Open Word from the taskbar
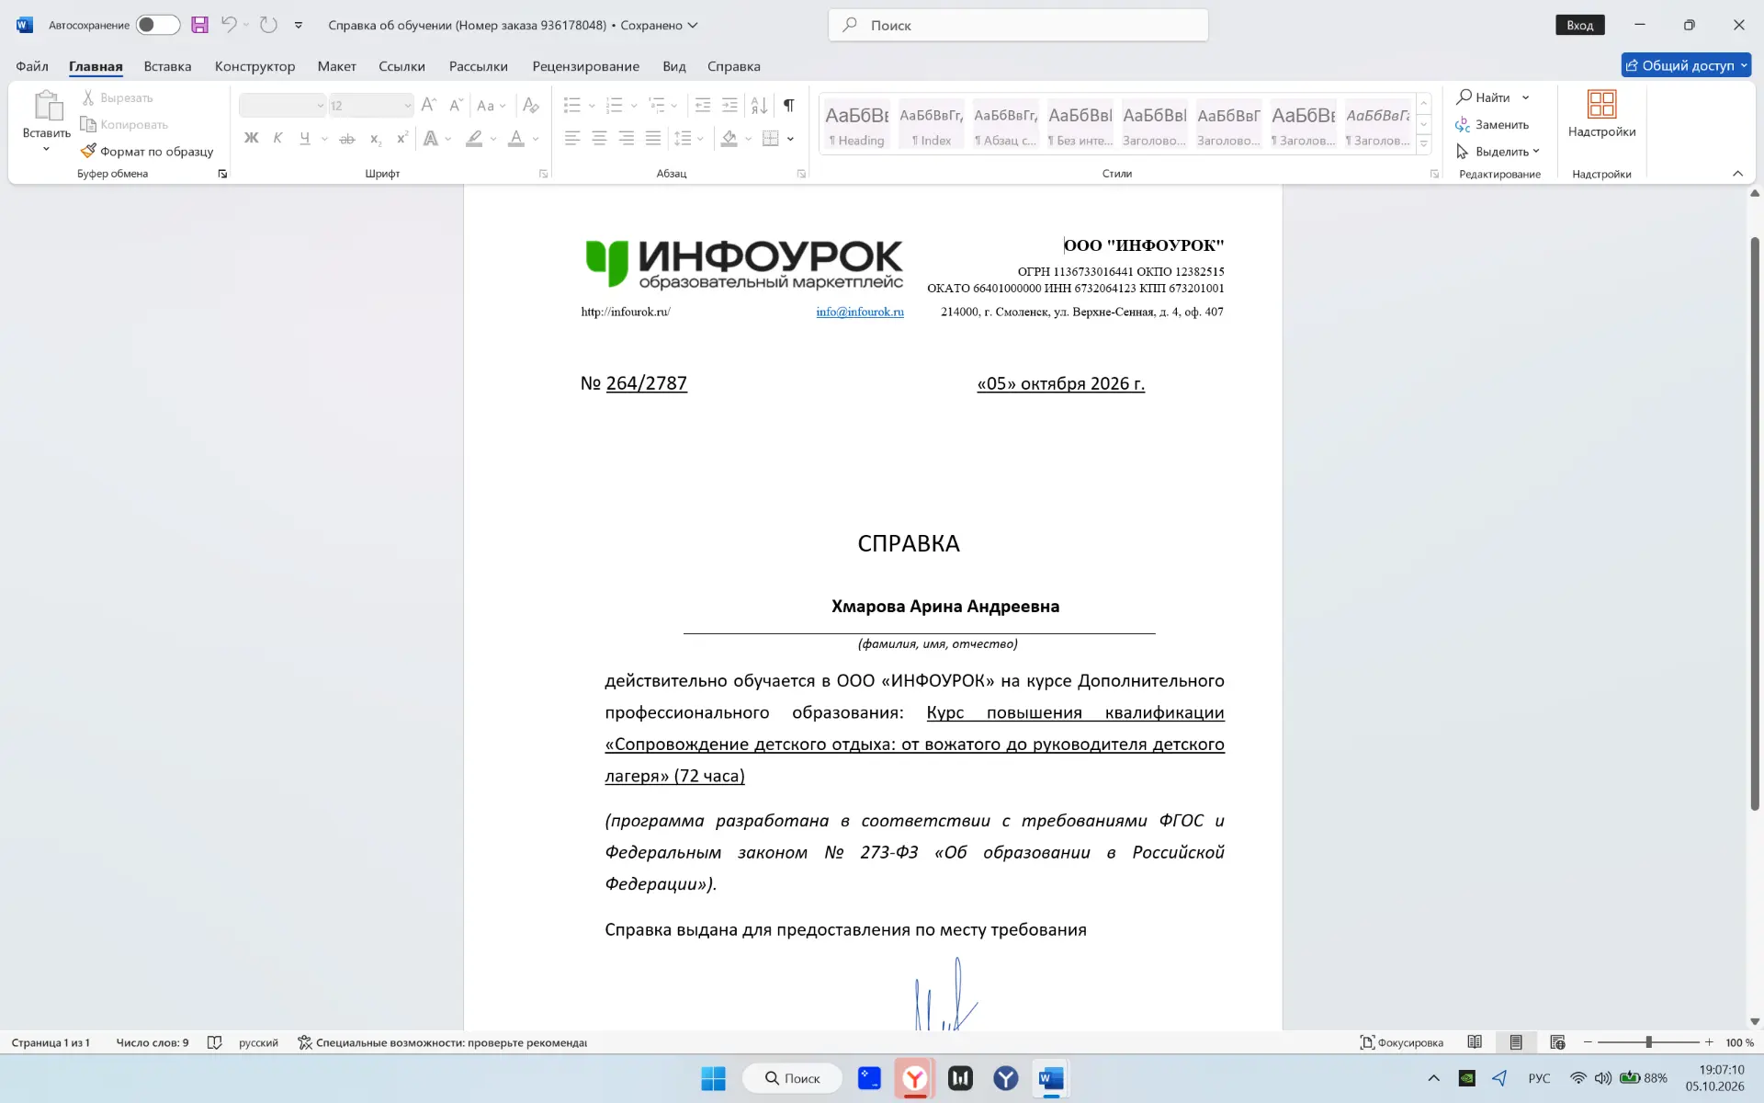Image resolution: width=1764 pixels, height=1103 pixels. [1051, 1078]
